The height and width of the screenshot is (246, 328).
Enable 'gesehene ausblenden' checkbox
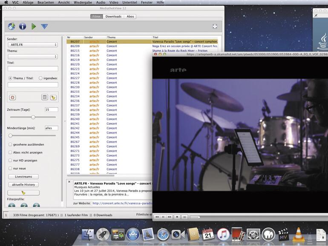(10, 144)
